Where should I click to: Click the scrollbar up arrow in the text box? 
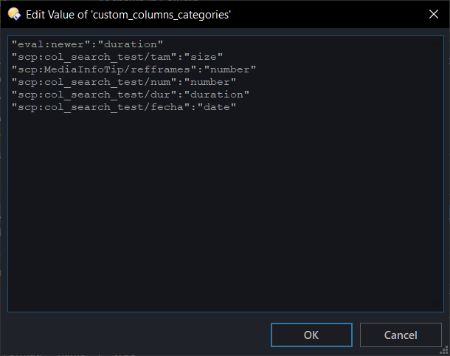pos(435,44)
